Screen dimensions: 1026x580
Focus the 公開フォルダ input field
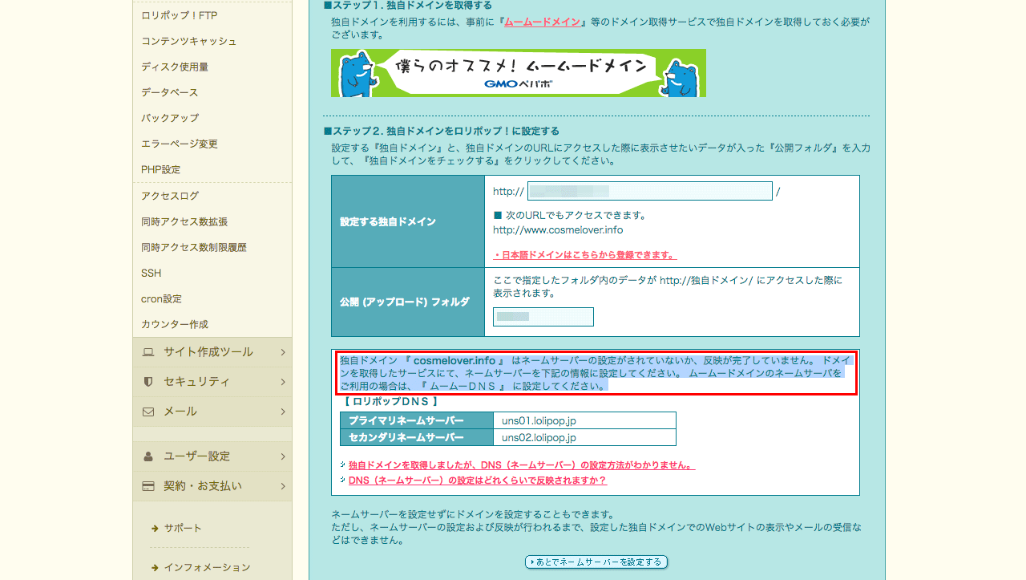pyautogui.click(x=543, y=317)
